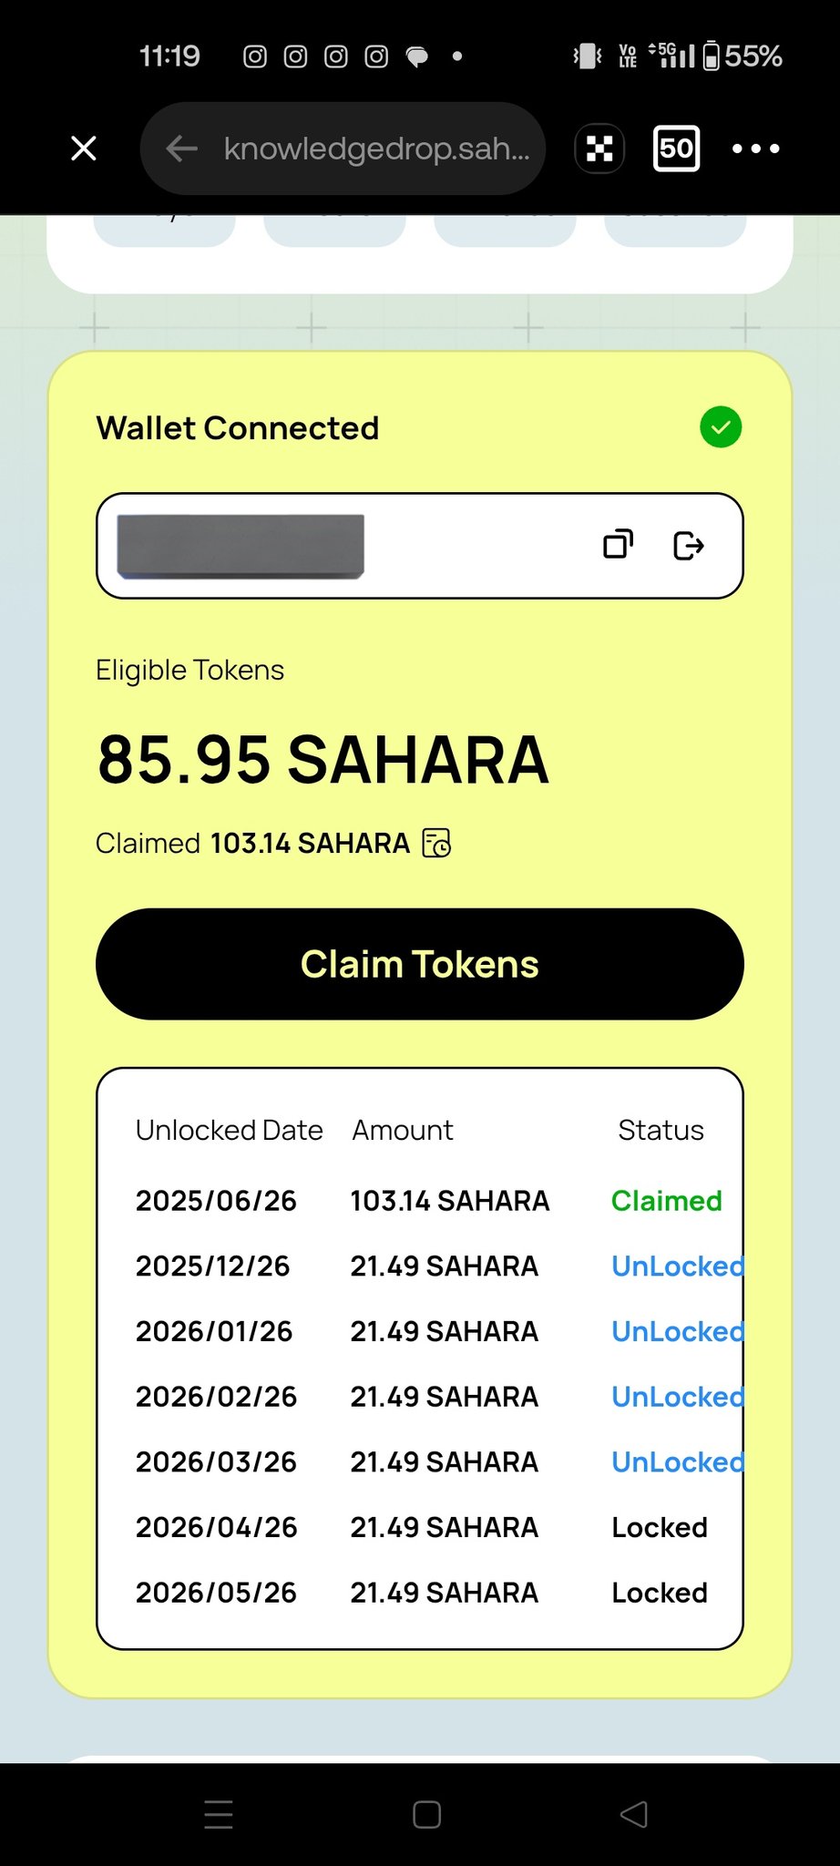Viewport: 840px width, 1866px height.
Task: Tap the Locked status for 2026/04/26
Action: coord(660,1528)
